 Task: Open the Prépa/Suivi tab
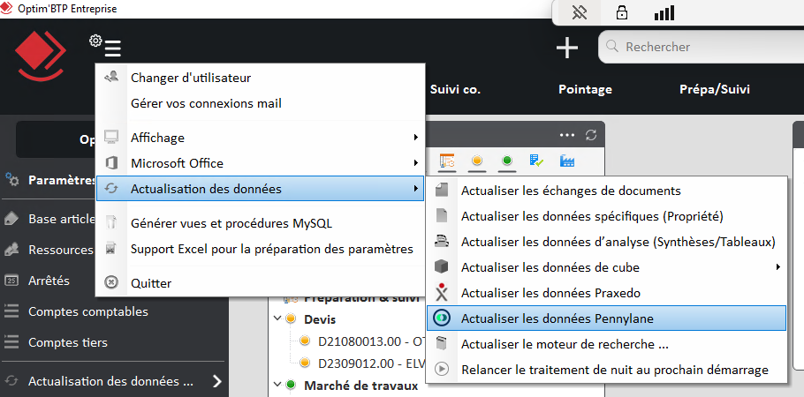(x=715, y=90)
